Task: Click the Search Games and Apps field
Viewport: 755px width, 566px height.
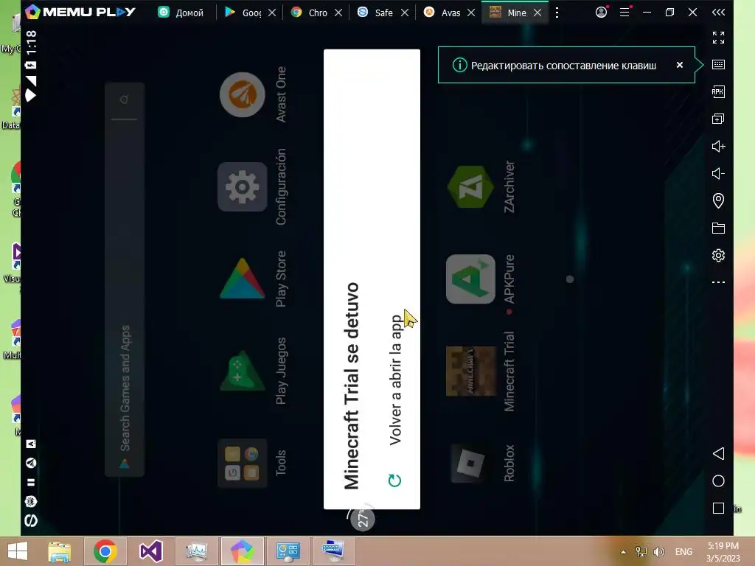Action: 125,279
